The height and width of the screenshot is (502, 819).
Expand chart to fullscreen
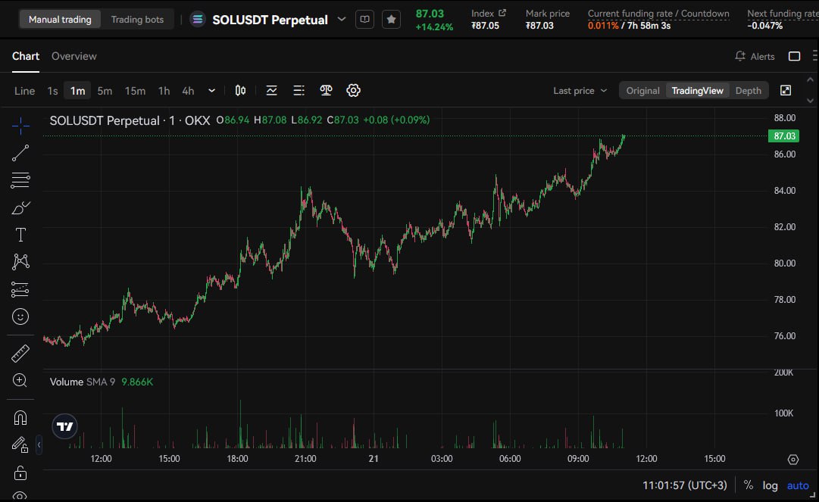786,90
